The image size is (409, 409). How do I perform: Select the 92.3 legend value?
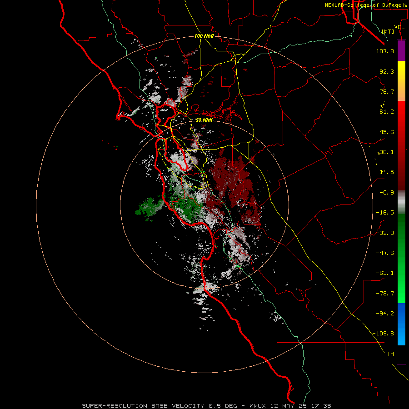(x=387, y=71)
